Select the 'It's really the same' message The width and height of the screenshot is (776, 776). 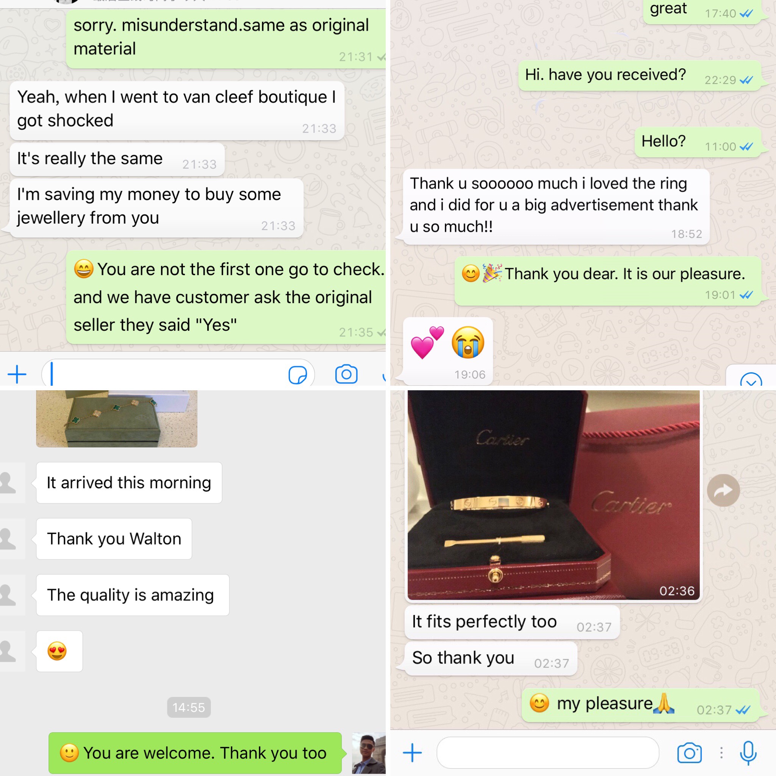point(117,160)
